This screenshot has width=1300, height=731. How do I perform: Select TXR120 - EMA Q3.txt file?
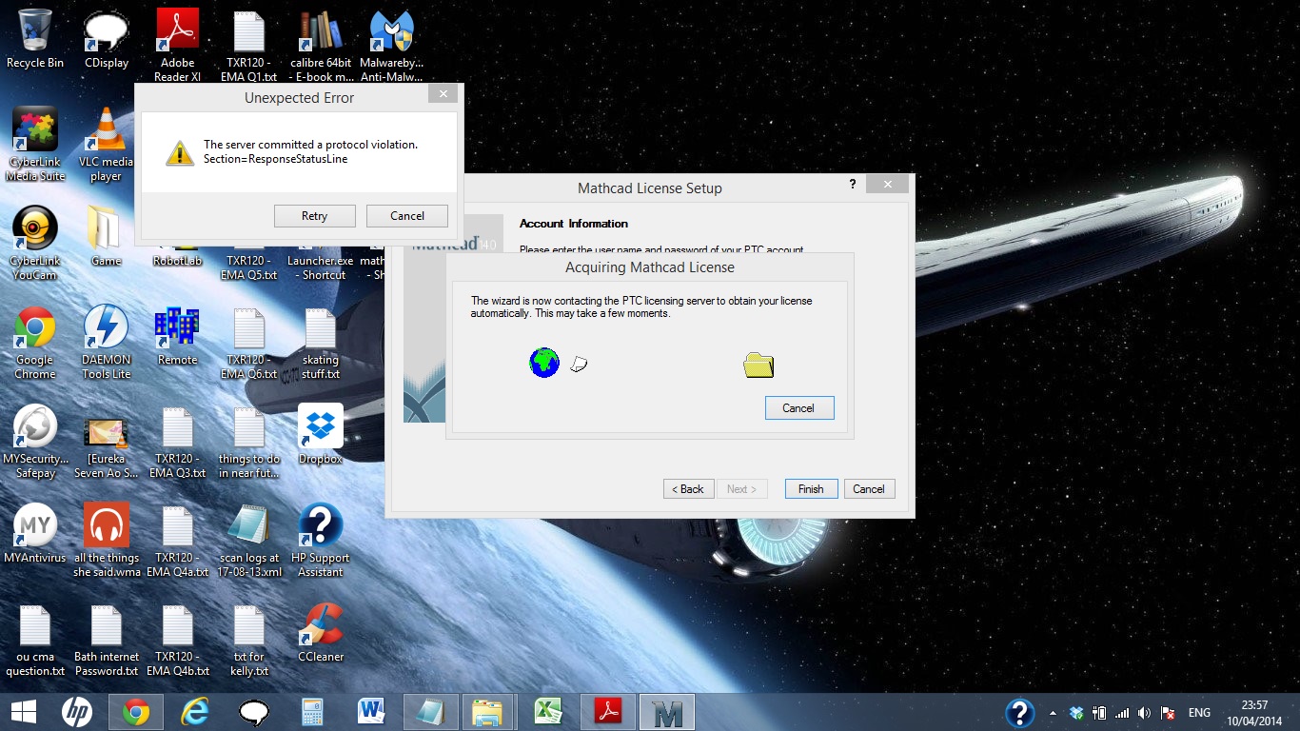pyautogui.click(x=178, y=442)
